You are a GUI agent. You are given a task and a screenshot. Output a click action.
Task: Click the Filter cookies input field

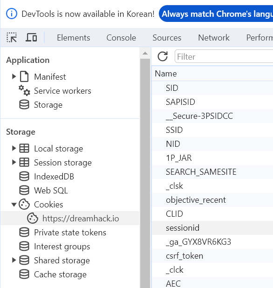[x=224, y=56]
